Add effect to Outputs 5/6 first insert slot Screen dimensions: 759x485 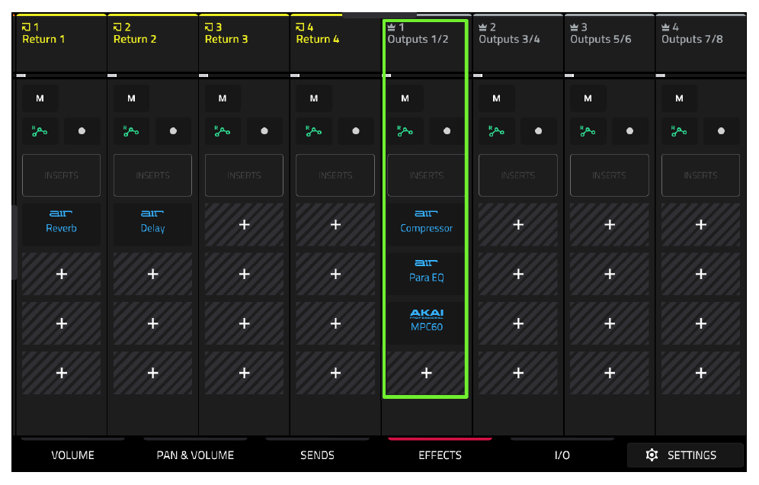[x=610, y=224]
